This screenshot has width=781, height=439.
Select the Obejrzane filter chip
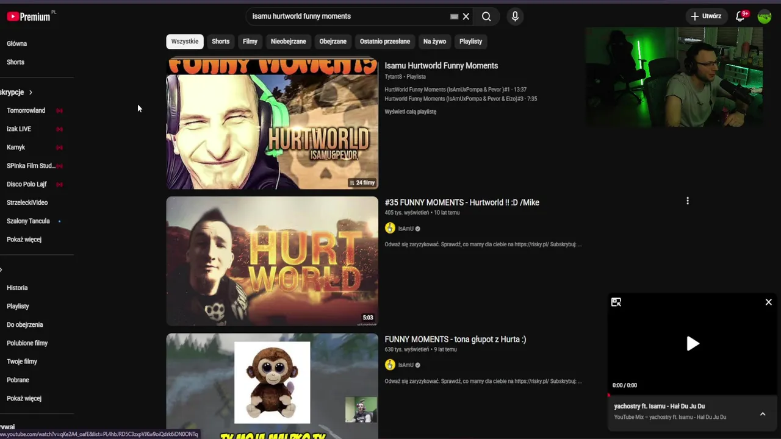pyautogui.click(x=333, y=41)
